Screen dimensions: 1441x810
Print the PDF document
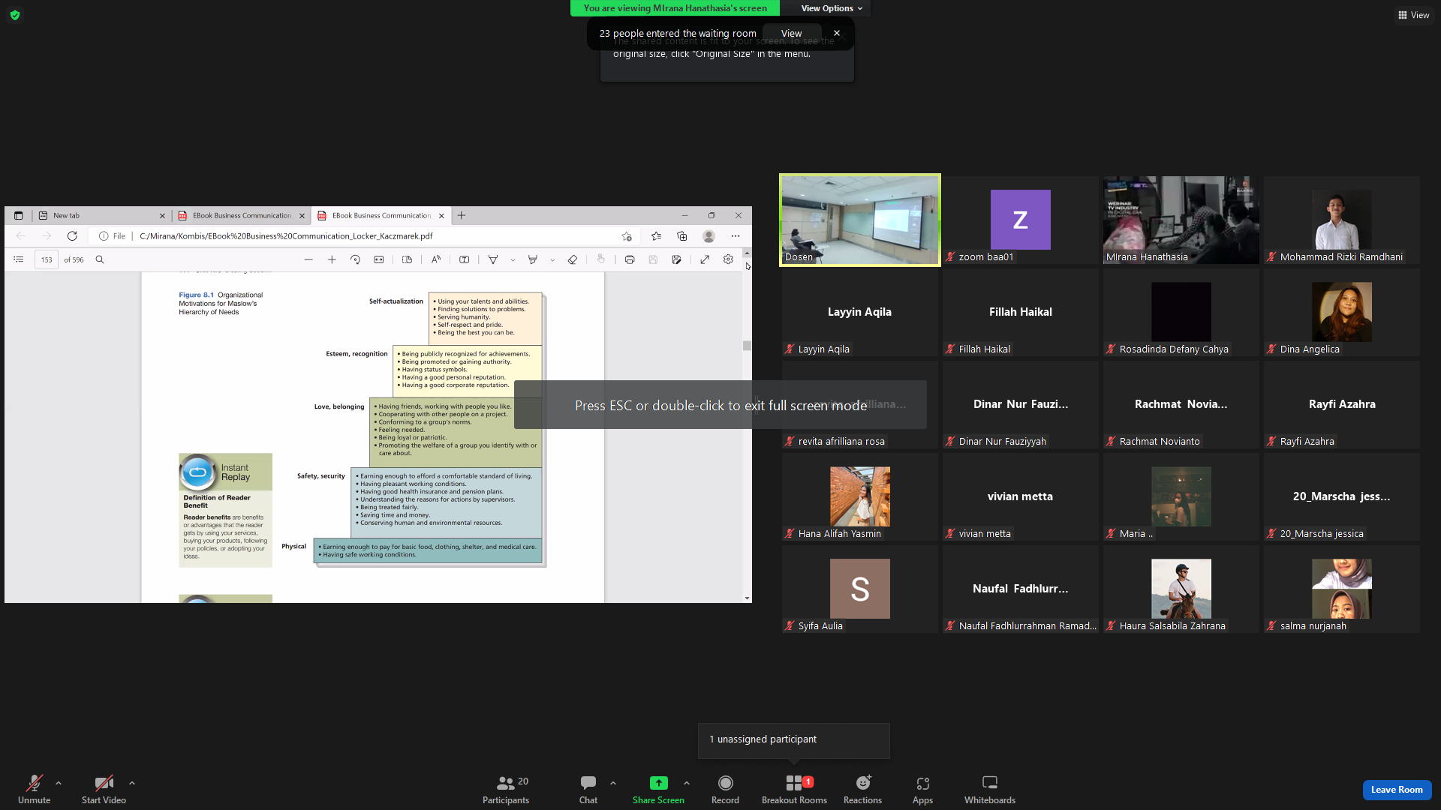pyautogui.click(x=630, y=259)
